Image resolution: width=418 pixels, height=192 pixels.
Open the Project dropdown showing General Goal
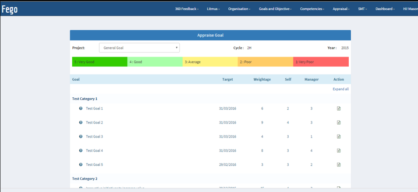click(x=139, y=48)
